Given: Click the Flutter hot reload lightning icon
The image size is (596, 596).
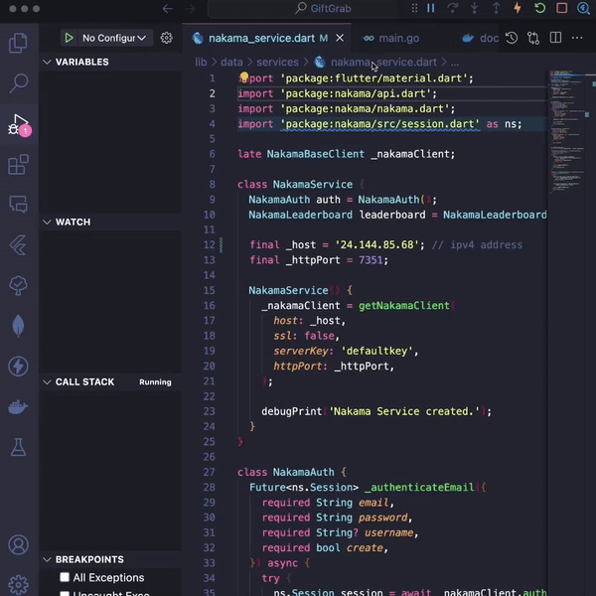Looking at the screenshot, I should point(516,9).
